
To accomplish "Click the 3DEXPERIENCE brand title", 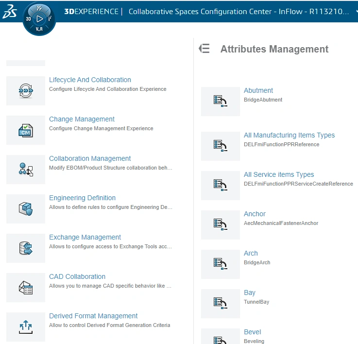I will pos(91,12).
